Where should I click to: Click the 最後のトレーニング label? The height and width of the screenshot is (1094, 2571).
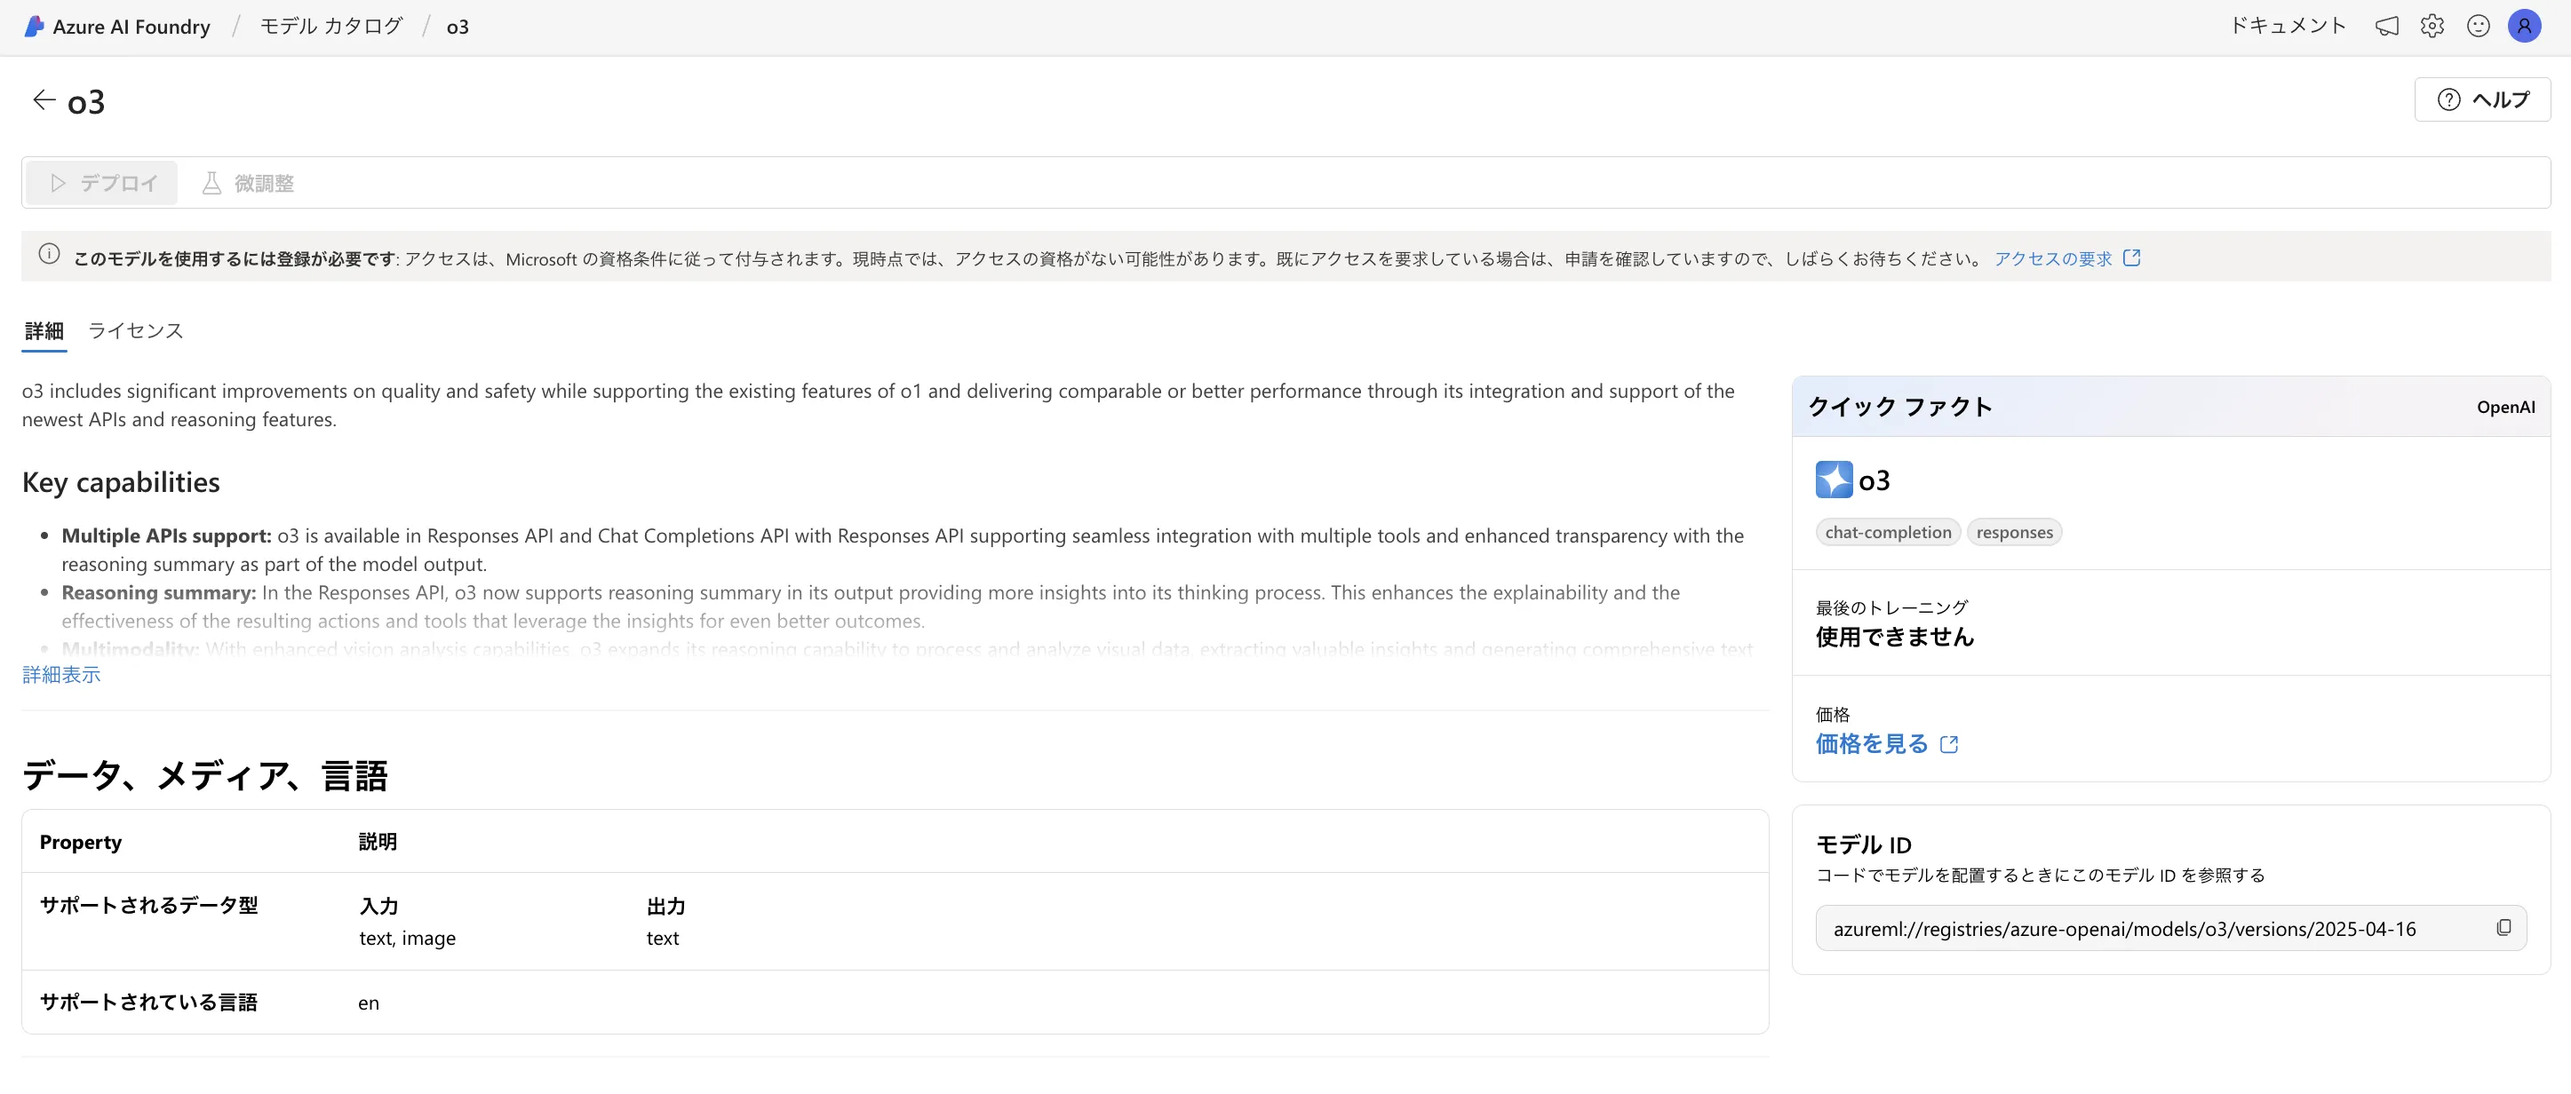[1891, 607]
